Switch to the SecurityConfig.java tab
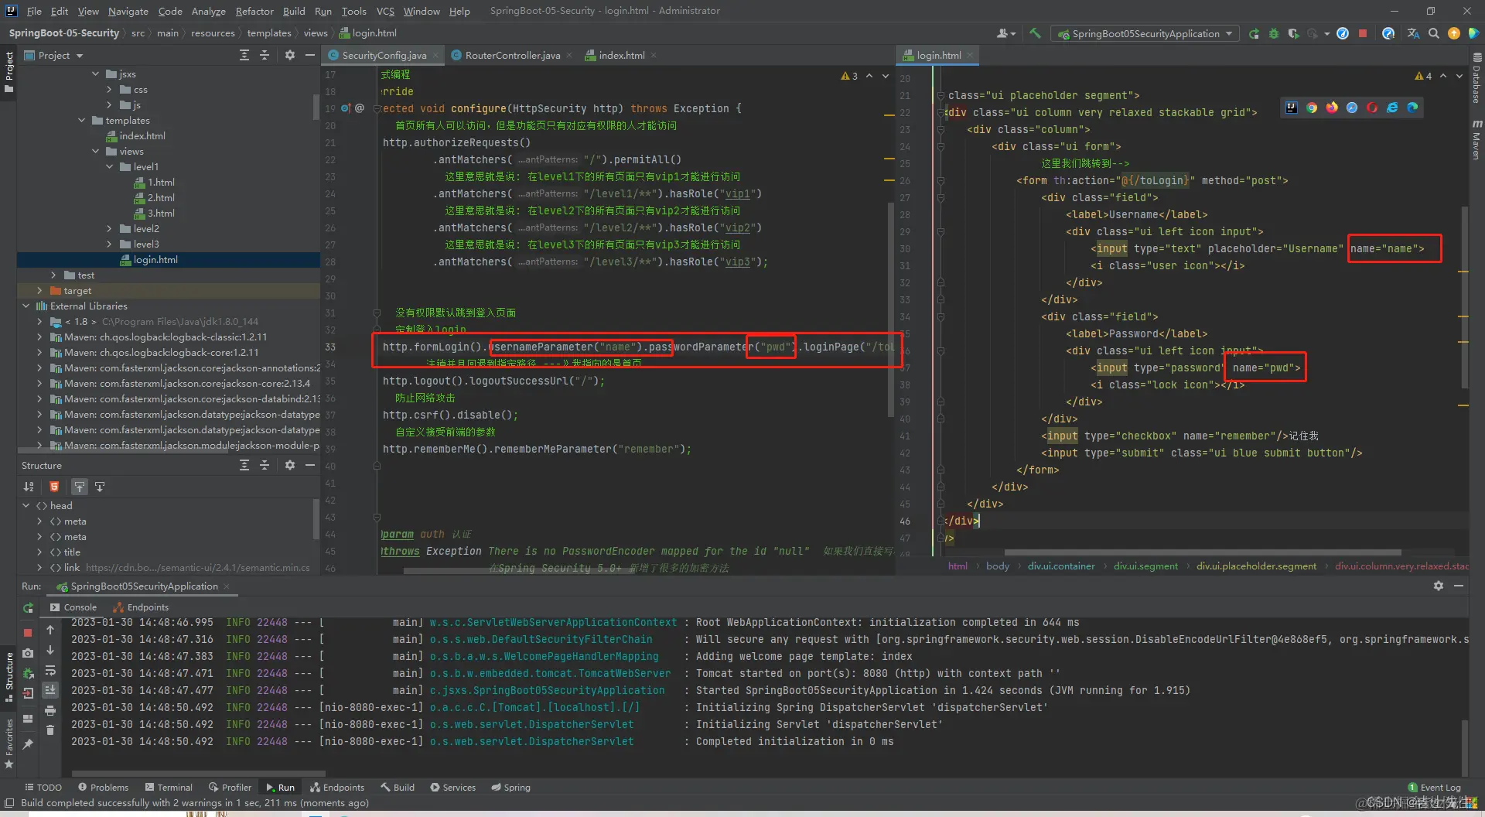 (384, 55)
